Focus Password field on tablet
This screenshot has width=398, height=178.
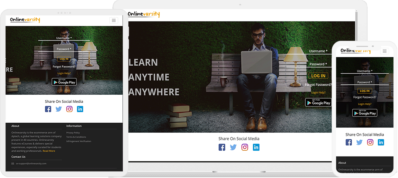click(64, 49)
